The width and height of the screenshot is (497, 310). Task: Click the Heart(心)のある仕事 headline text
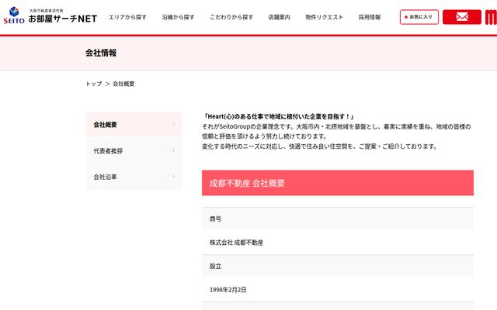(x=279, y=116)
